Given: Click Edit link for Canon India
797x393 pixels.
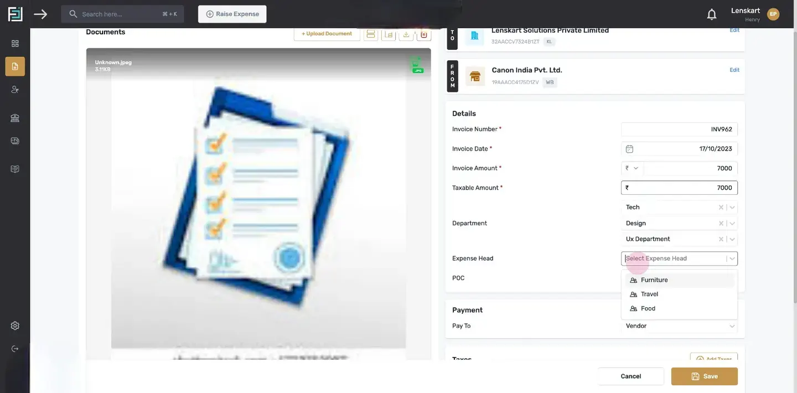Looking at the screenshot, I should 734,70.
